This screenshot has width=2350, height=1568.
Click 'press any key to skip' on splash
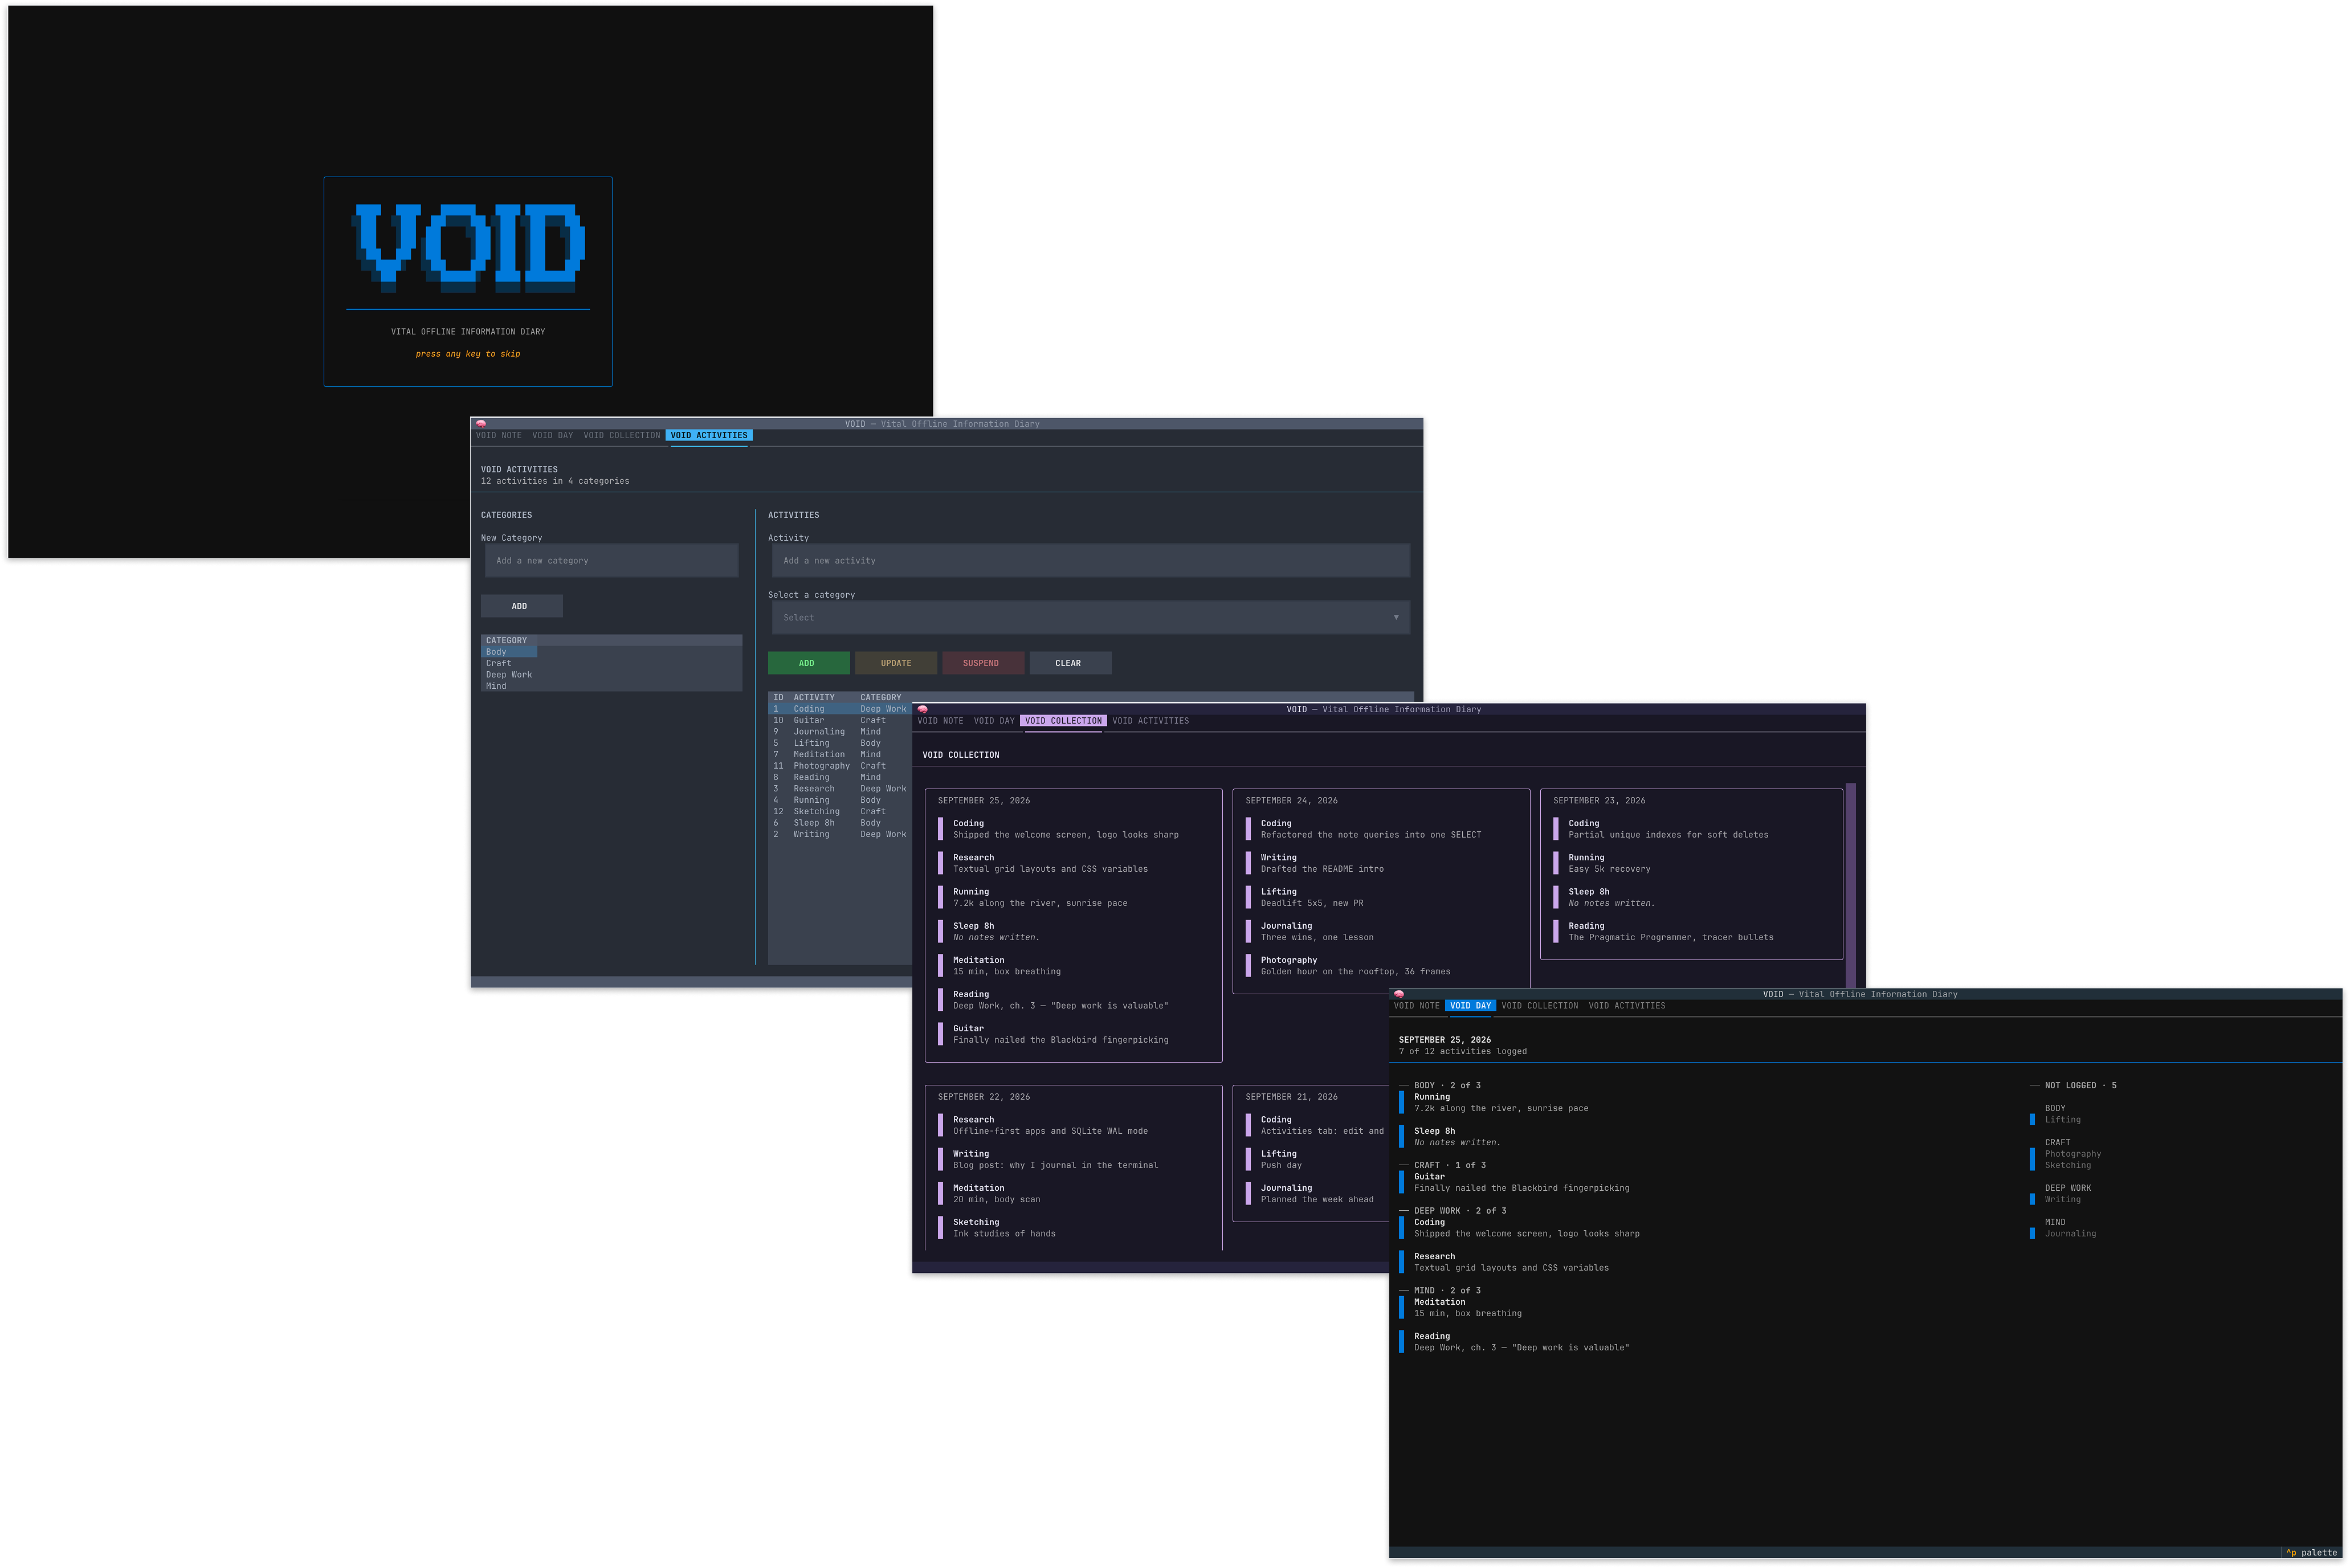[468, 354]
